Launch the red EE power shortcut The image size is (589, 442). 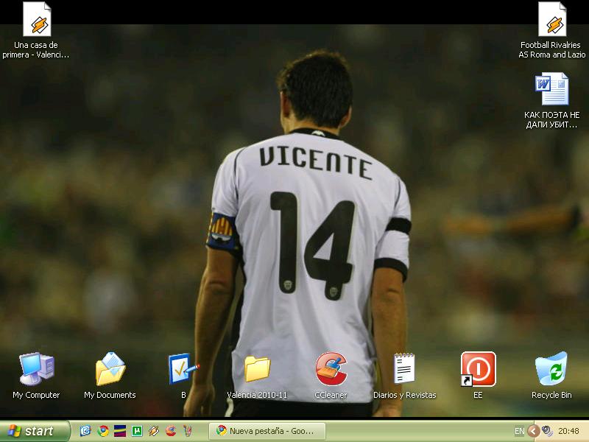tap(478, 369)
